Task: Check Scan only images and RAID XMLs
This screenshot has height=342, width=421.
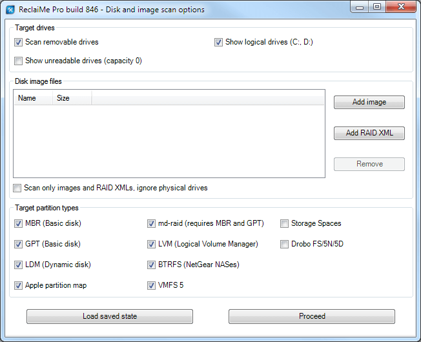Action: point(17,188)
